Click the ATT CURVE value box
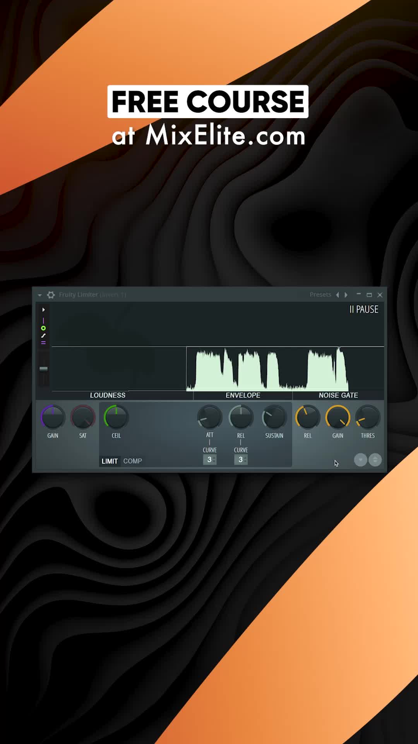 (x=209, y=460)
